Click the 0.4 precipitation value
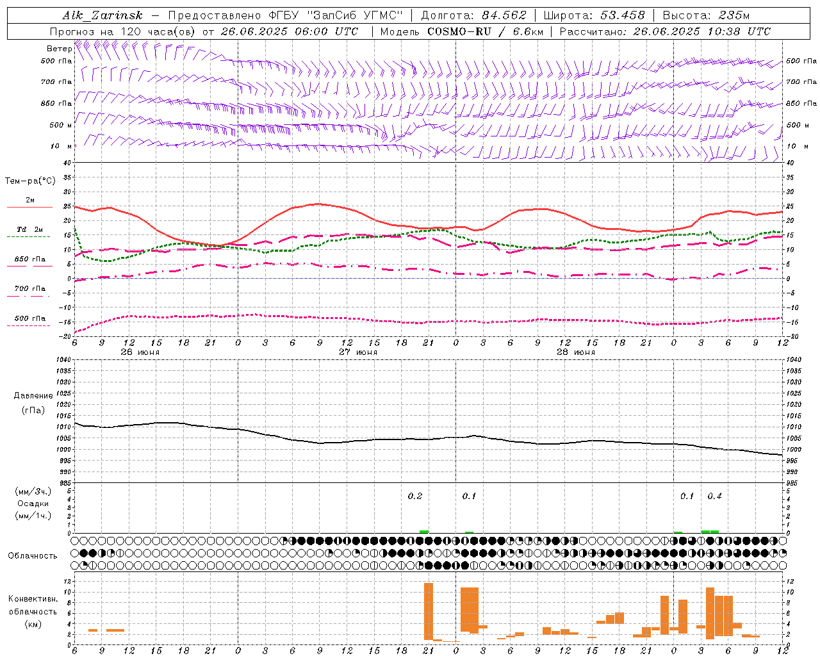The width and height of the screenshot is (820, 656). 714,496
